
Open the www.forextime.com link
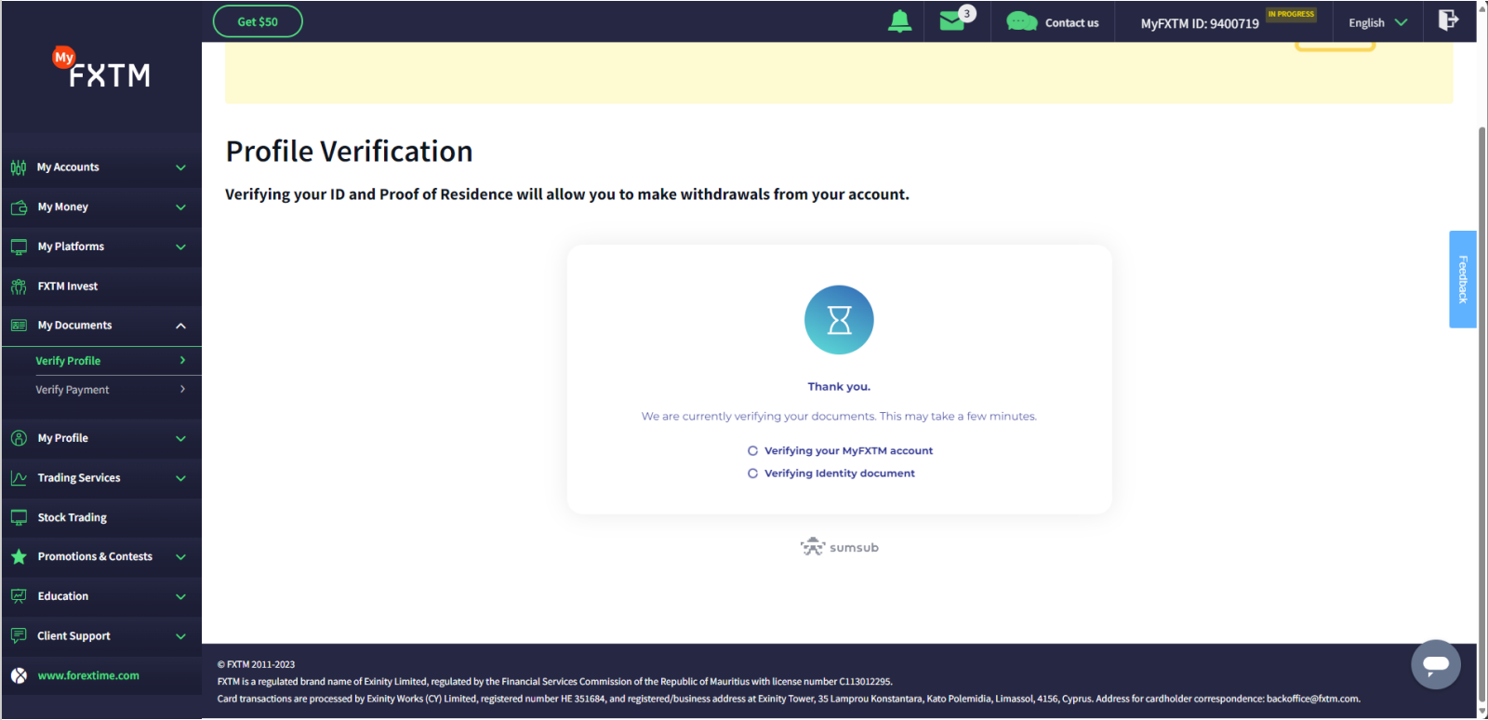click(x=88, y=675)
